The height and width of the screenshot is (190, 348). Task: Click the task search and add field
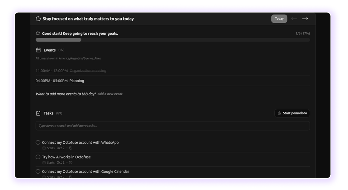coord(173,126)
